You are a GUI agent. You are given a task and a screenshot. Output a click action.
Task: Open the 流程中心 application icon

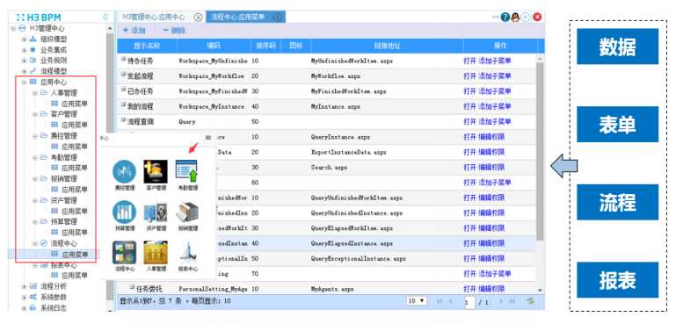(124, 253)
